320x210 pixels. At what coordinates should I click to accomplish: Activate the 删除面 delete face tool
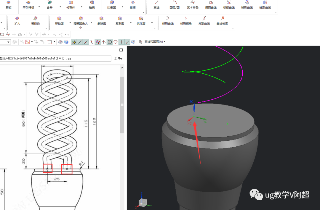(x=102, y=21)
